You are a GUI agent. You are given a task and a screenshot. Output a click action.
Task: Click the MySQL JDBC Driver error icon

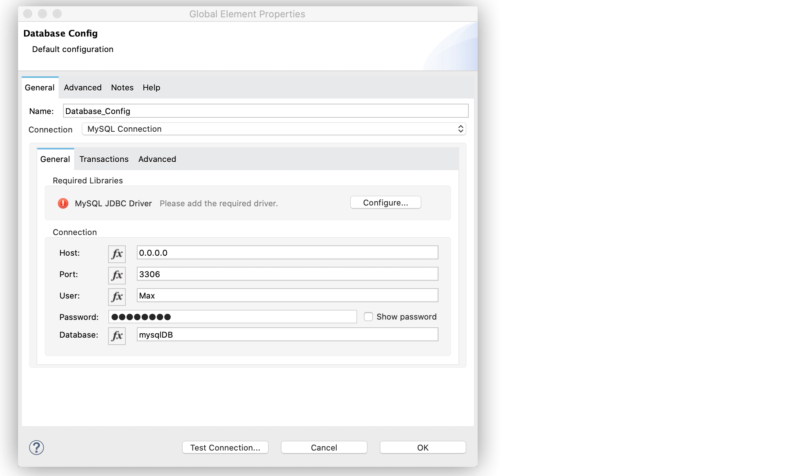[63, 203]
